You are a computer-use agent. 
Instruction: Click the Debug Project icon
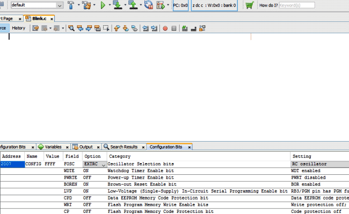(x=161, y=5)
